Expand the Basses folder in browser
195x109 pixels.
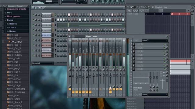(x=13, y=24)
